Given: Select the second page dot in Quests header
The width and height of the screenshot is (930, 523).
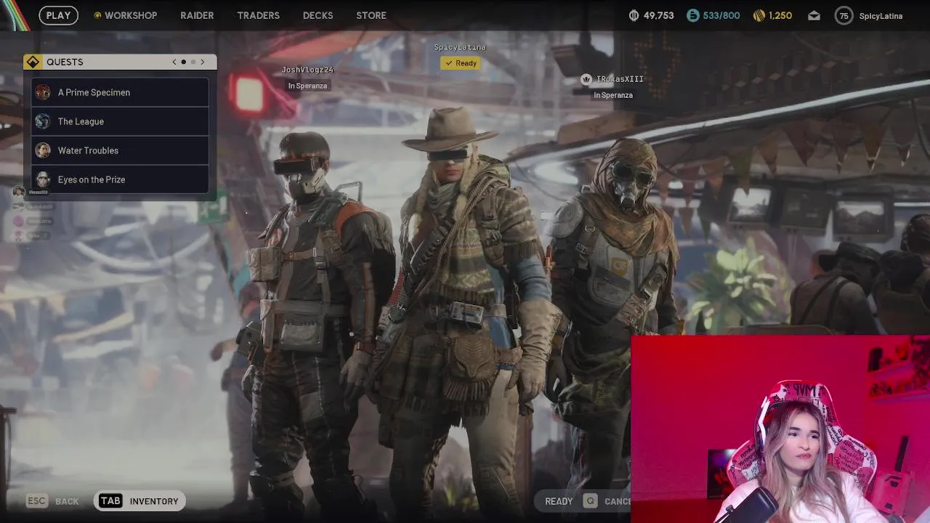Looking at the screenshot, I should pos(193,62).
